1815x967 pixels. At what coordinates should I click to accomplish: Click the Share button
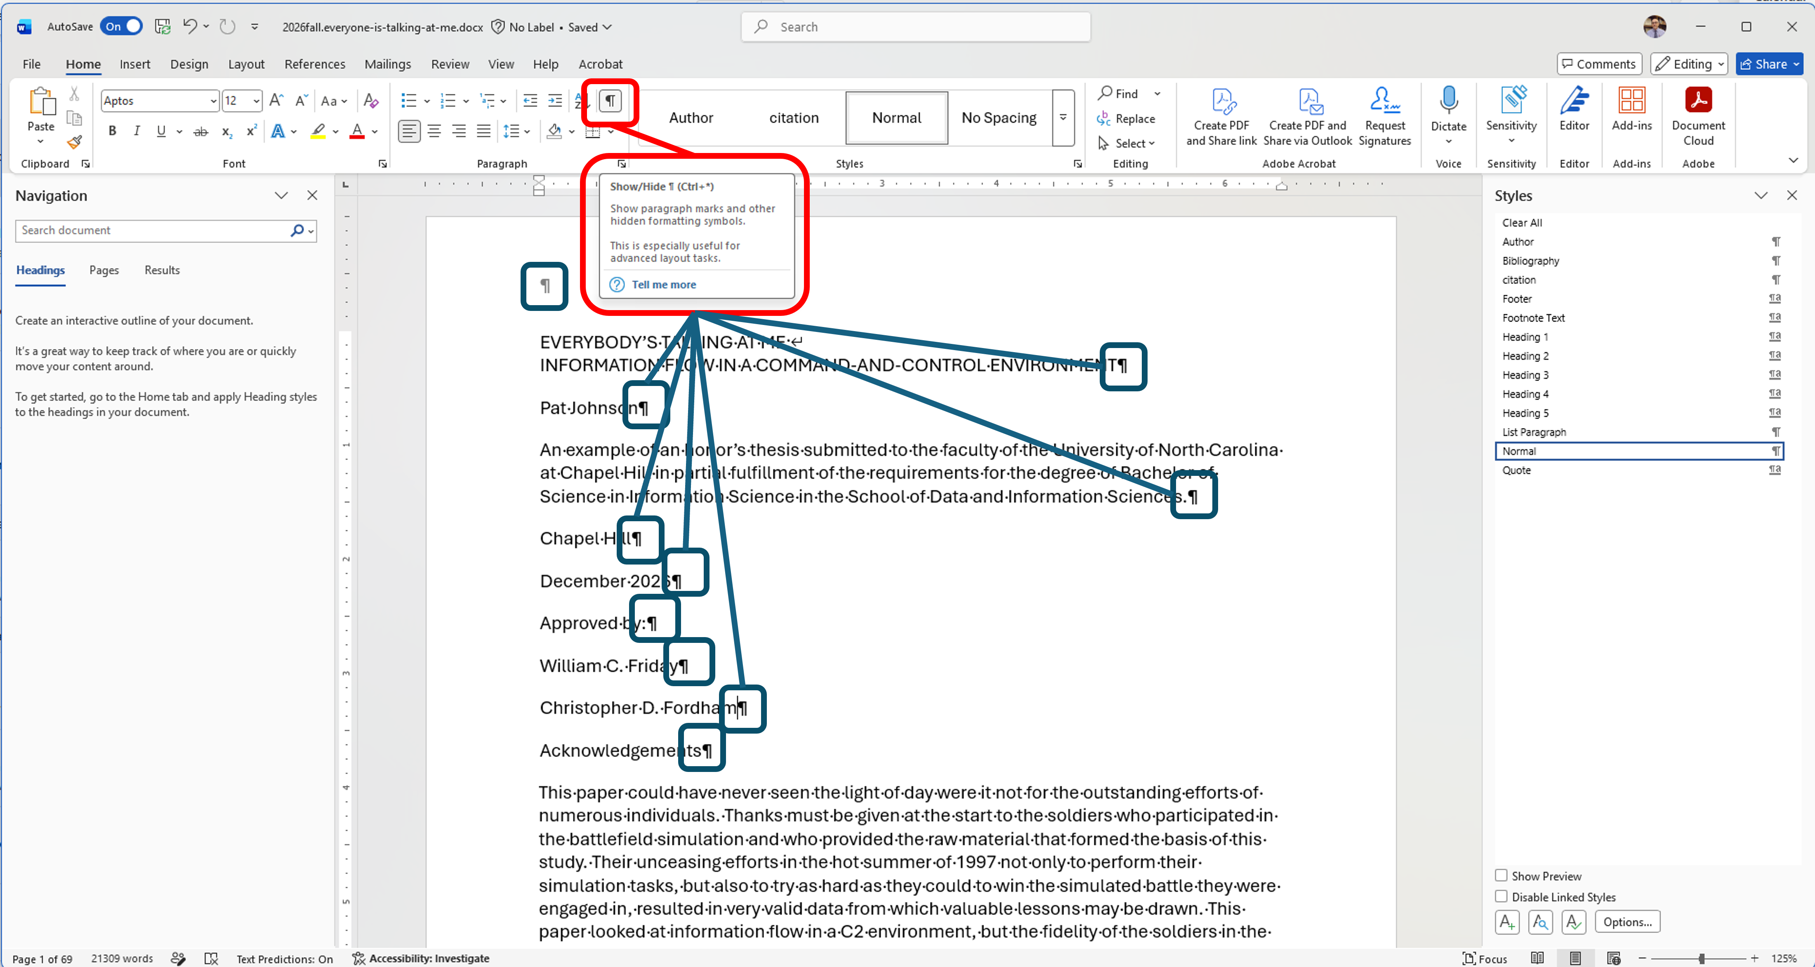[1768, 64]
